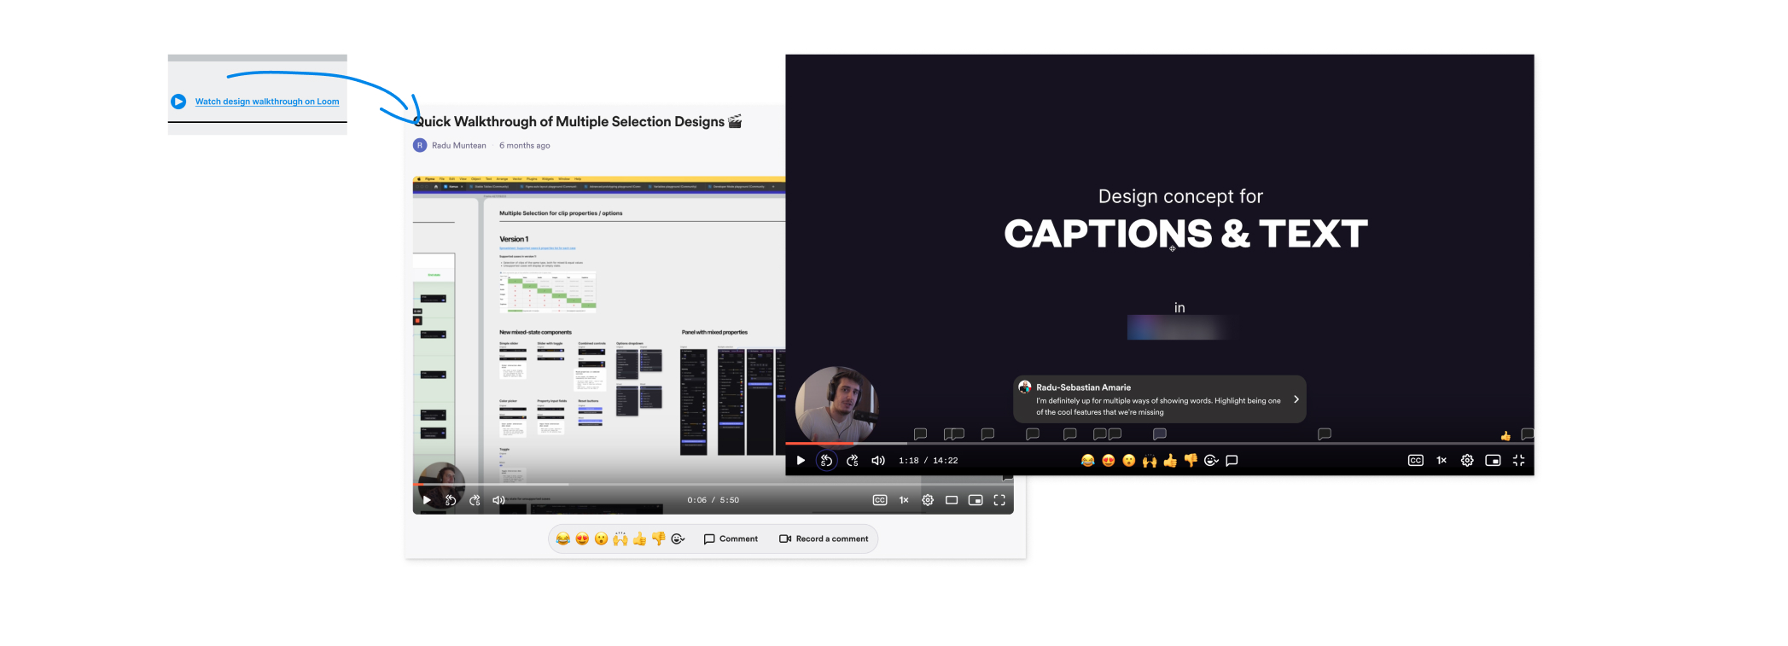This screenshot has width=1788, height=646.
Task: Click the Comment button below the video
Action: pos(731,539)
